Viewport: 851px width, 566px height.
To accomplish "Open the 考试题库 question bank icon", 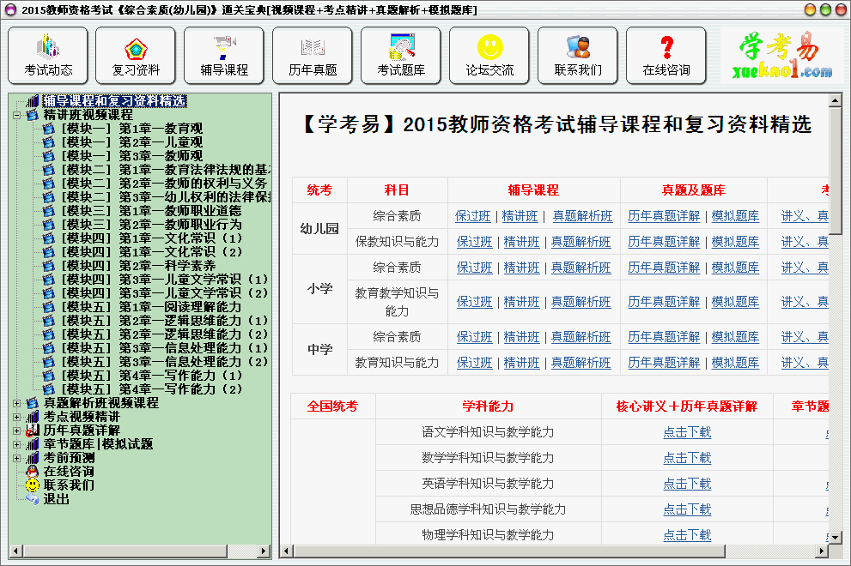I will point(401,56).
